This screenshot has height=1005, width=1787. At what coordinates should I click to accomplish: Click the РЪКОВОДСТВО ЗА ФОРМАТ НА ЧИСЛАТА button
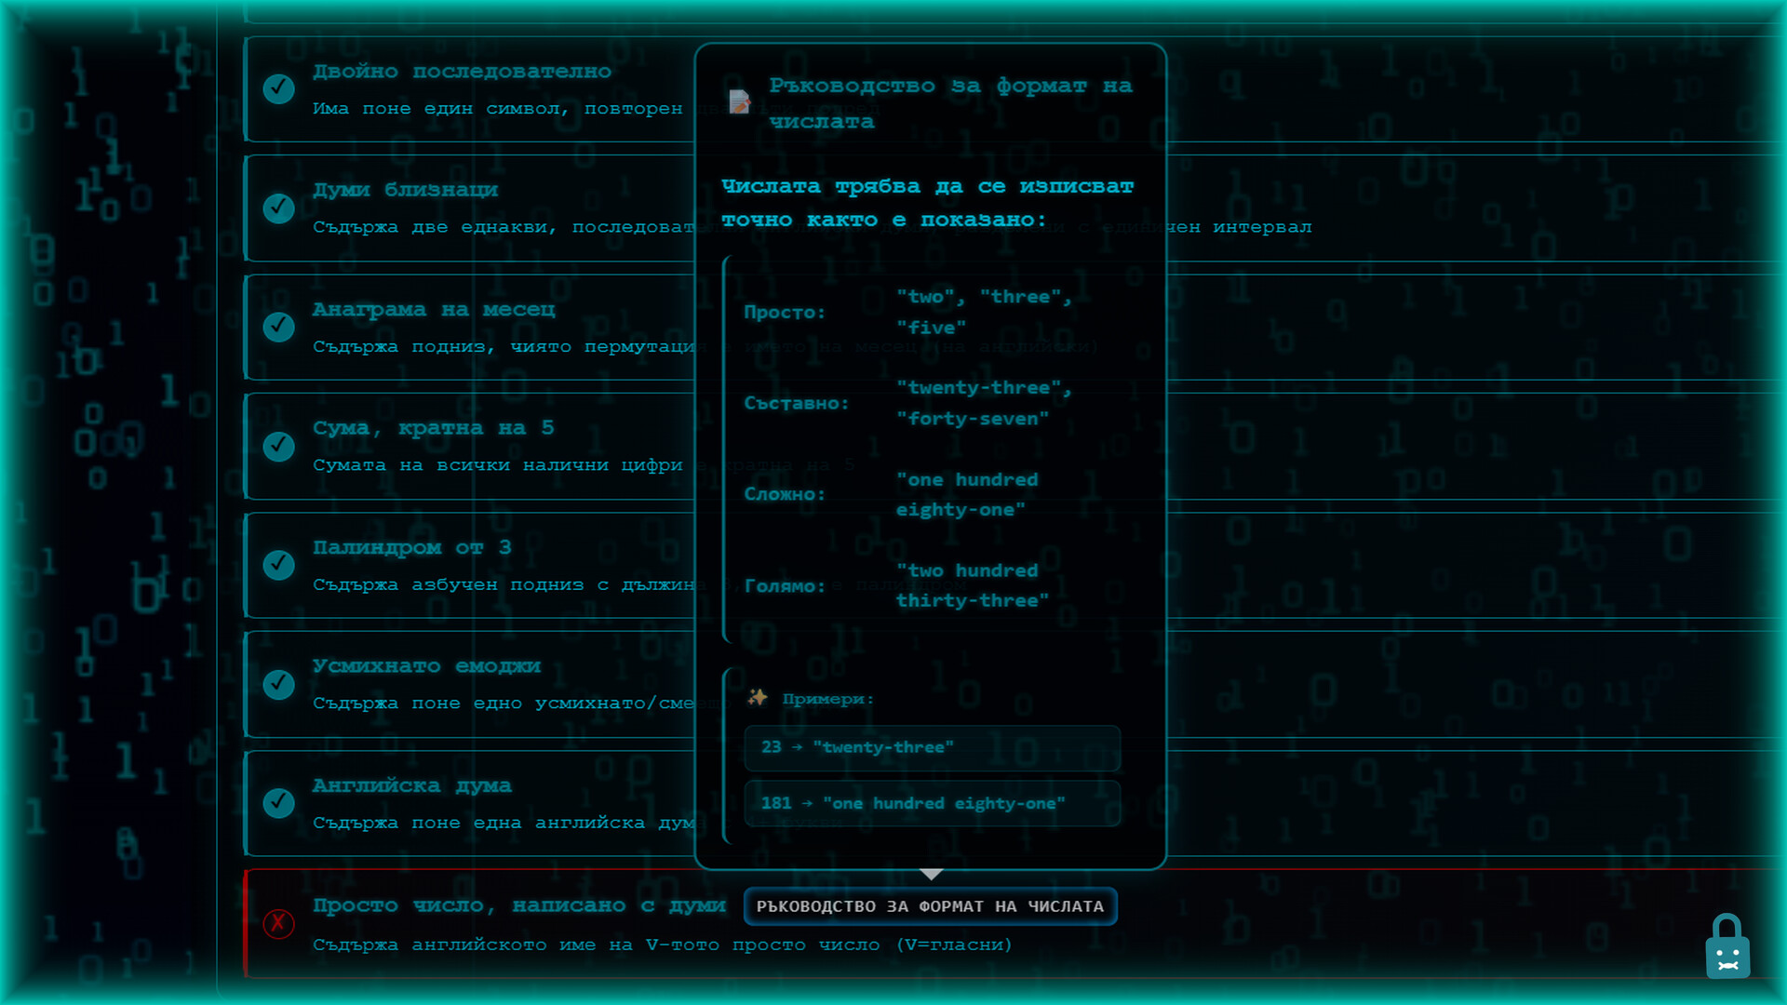point(930,906)
